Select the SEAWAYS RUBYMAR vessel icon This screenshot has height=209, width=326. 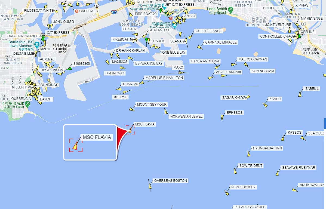click(x=277, y=173)
